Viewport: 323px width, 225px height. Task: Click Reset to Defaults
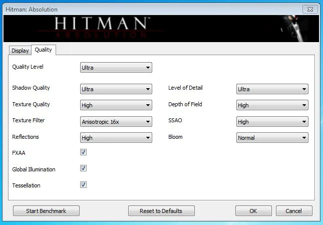click(161, 211)
